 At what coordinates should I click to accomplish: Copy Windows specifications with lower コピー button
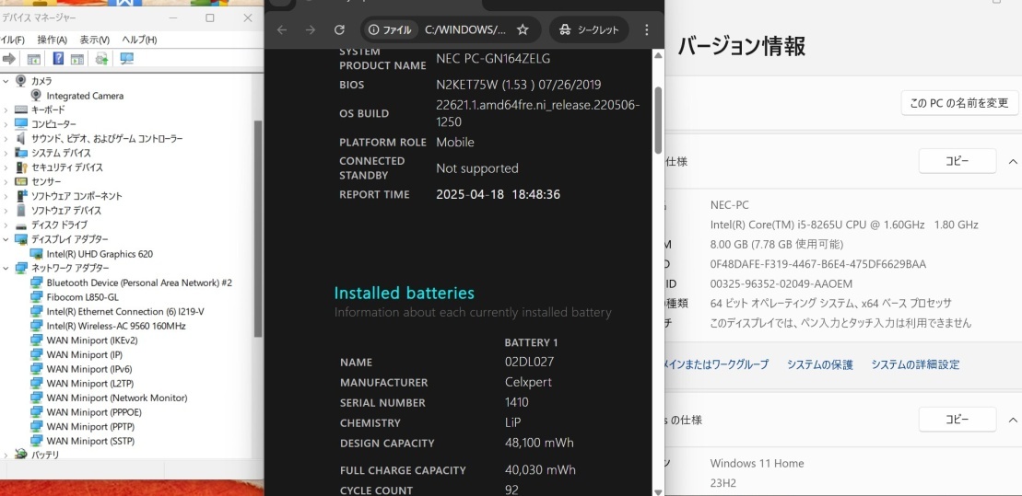[957, 420]
